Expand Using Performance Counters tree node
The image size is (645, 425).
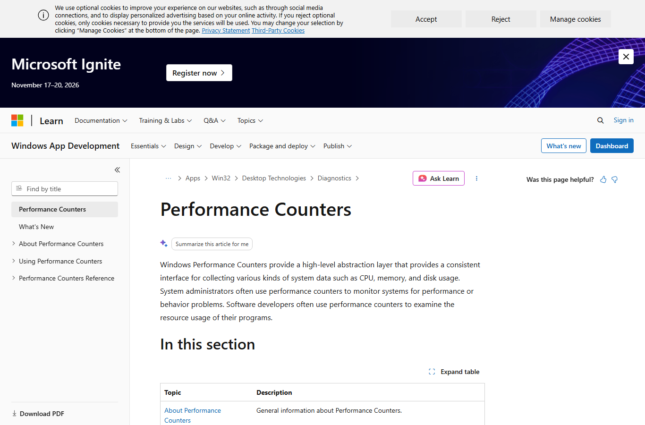tap(14, 261)
